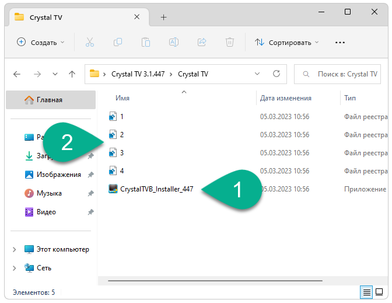Viewport: 392px width, 303px height.
Task: Click the Delete trash bin icon
Action: (230, 42)
